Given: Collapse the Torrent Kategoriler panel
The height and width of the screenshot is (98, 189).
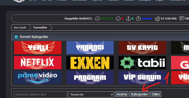Looking at the screenshot, I should pos(16,37).
